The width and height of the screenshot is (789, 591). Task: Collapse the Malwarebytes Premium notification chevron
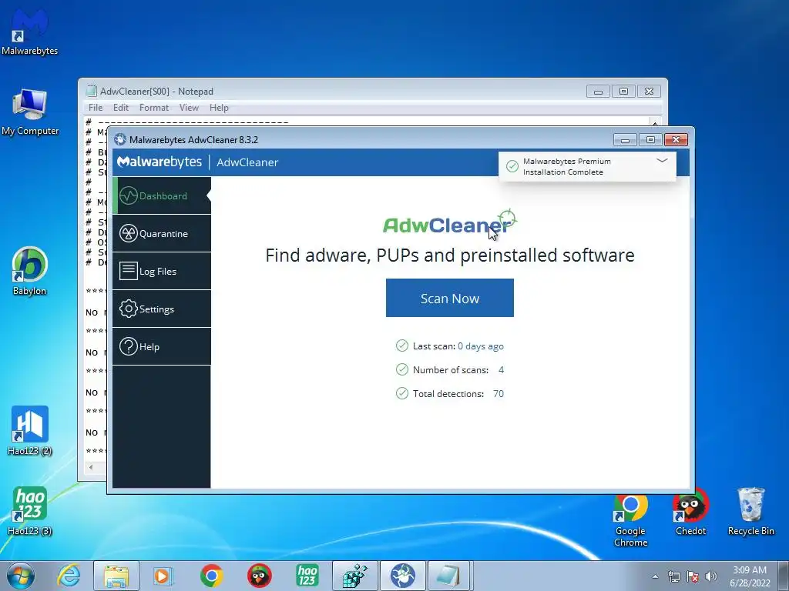tap(662, 160)
